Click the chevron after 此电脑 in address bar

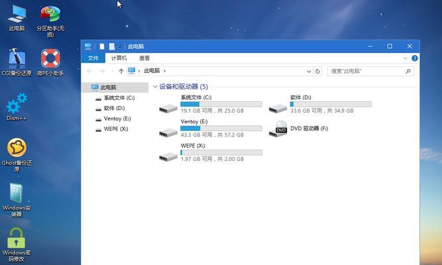pos(164,71)
